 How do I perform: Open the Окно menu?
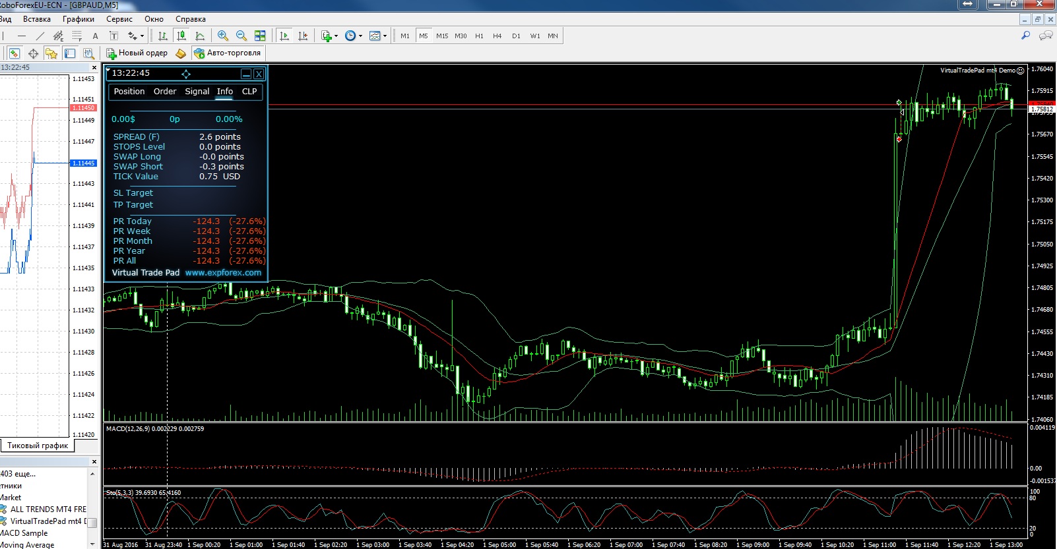tap(154, 19)
